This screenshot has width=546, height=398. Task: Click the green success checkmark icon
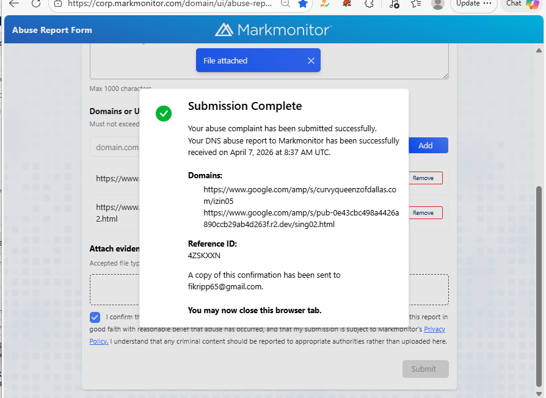point(164,114)
